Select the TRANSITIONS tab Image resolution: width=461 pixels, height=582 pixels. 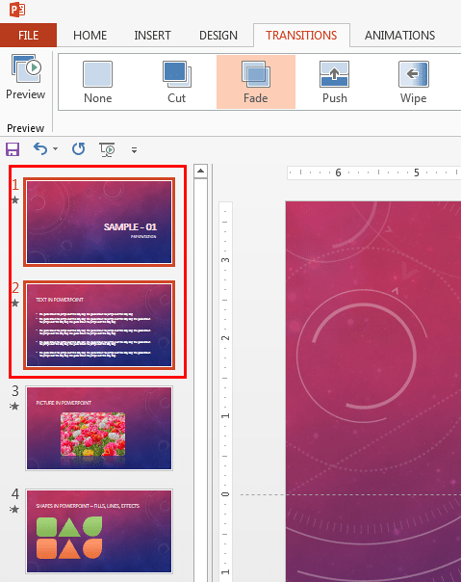click(301, 36)
